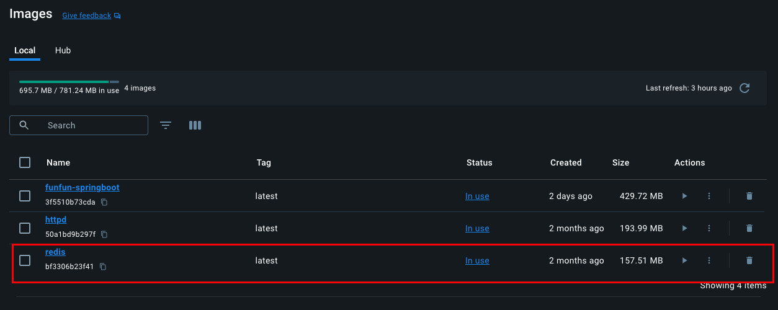Open the filter options icon
The image size is (778, 310).
[x=166, y=125]
